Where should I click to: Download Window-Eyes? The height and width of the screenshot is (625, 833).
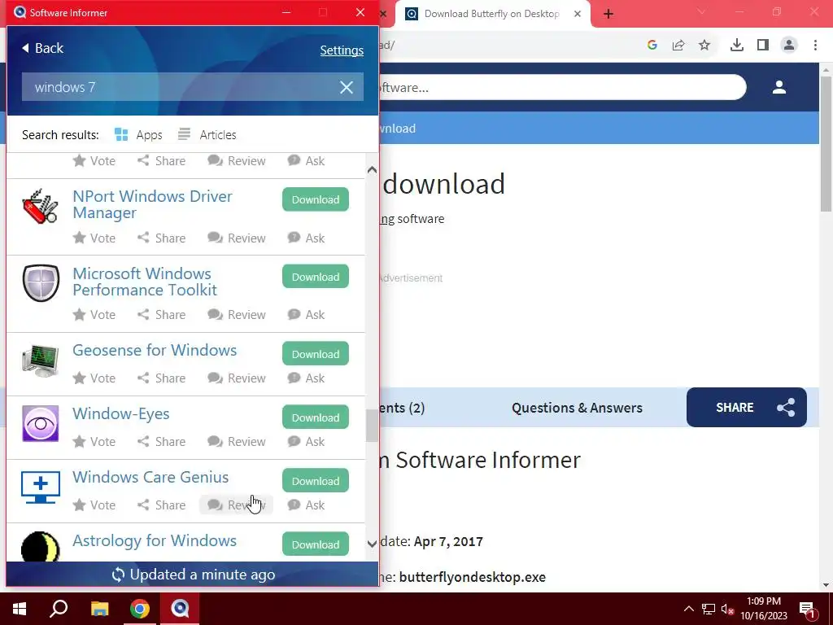pos(316,417)
